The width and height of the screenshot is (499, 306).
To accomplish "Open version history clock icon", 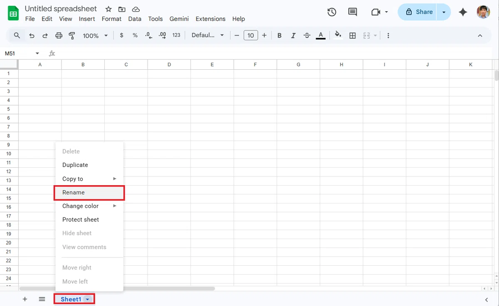I will coord(332,12).
